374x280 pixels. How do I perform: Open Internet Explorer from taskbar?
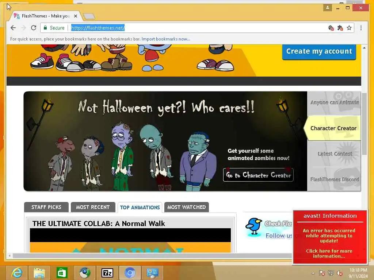tap(17, 273)
